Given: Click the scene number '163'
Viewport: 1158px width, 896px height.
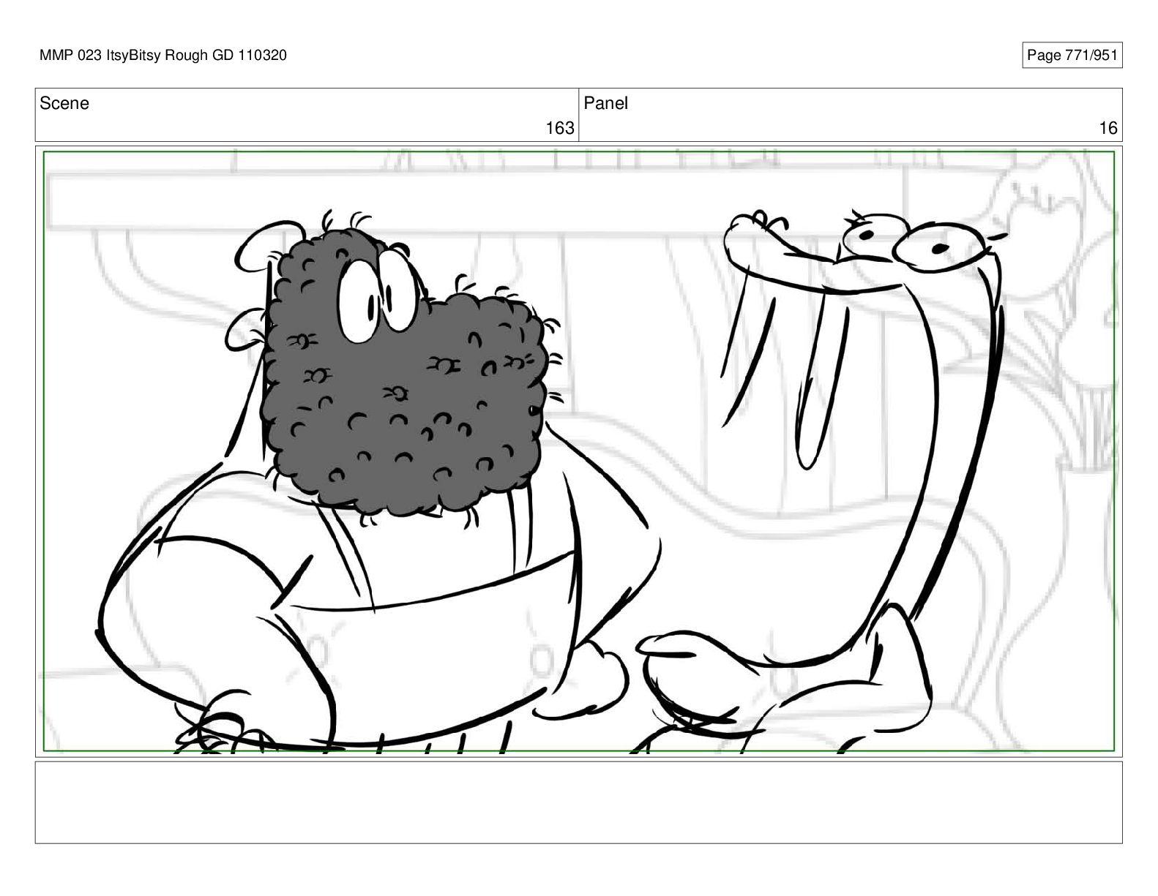Looking at the screenshot, I should 560,128.
